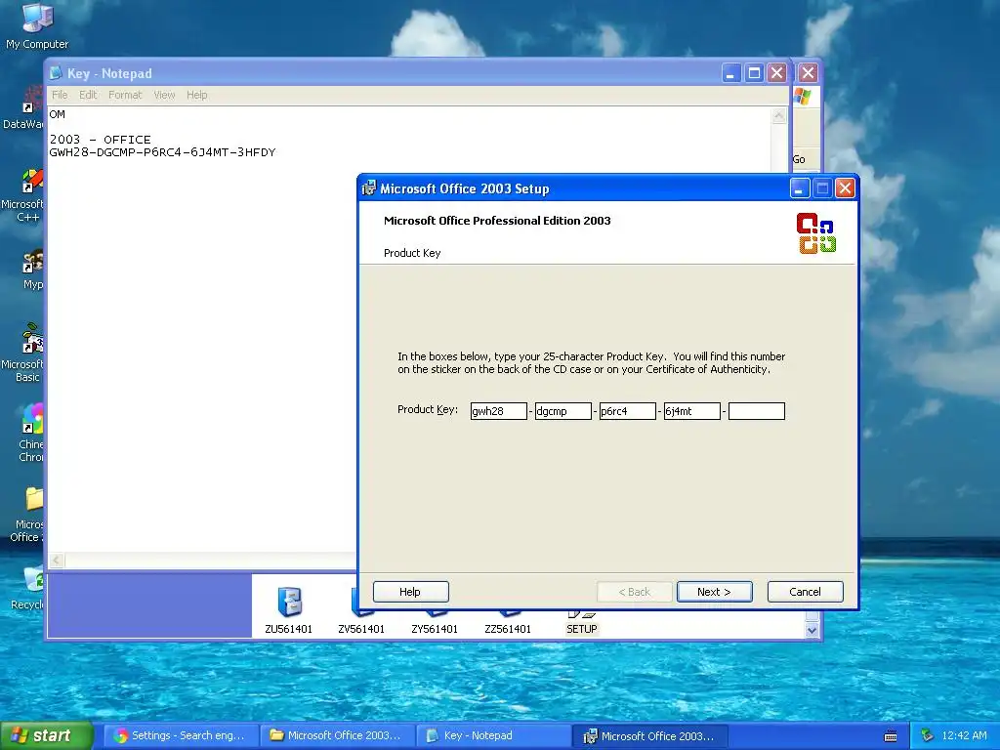Click the Safely Remove Hardware tray icon
The width and height of the screenshot is (1000, 750).
tap(928, 736)
